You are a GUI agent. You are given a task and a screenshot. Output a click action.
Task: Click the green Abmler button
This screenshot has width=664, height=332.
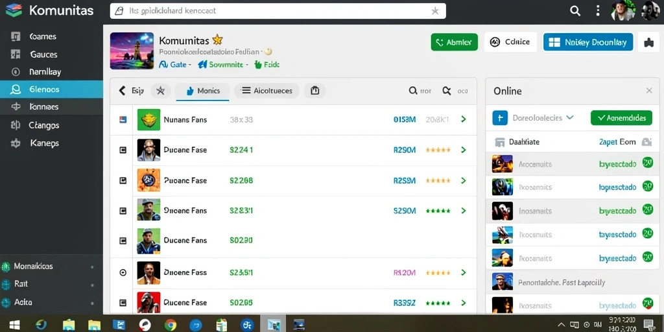tap(454, 42)
